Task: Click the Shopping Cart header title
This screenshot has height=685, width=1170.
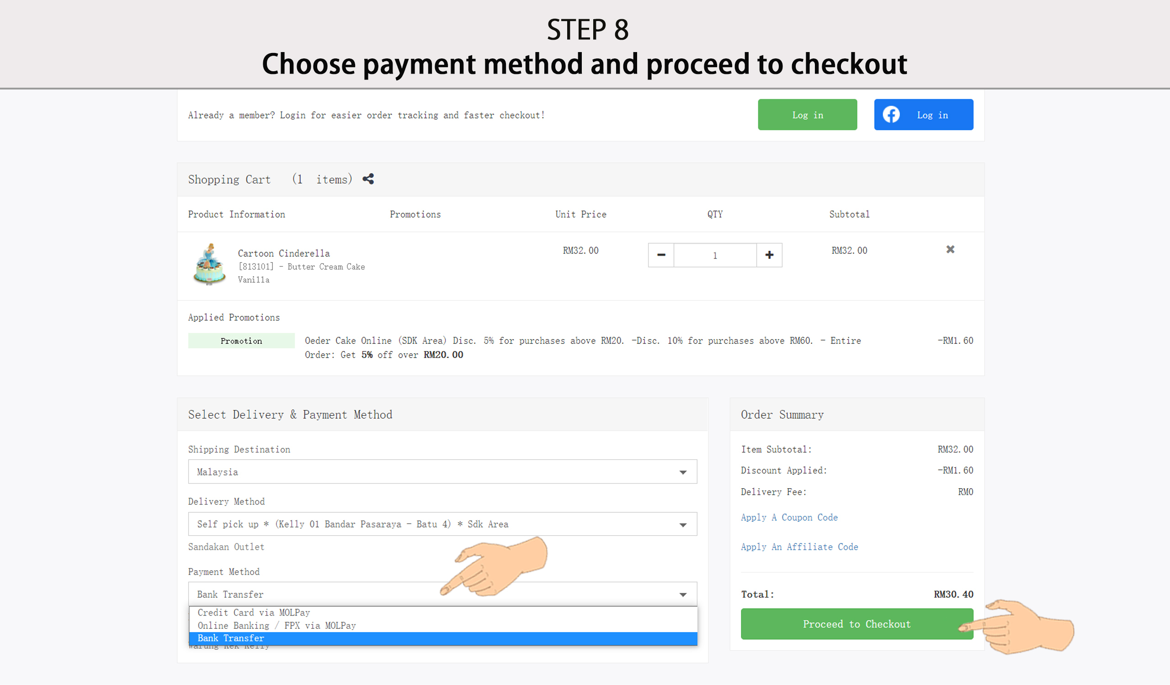Action: tap(229, 179)
